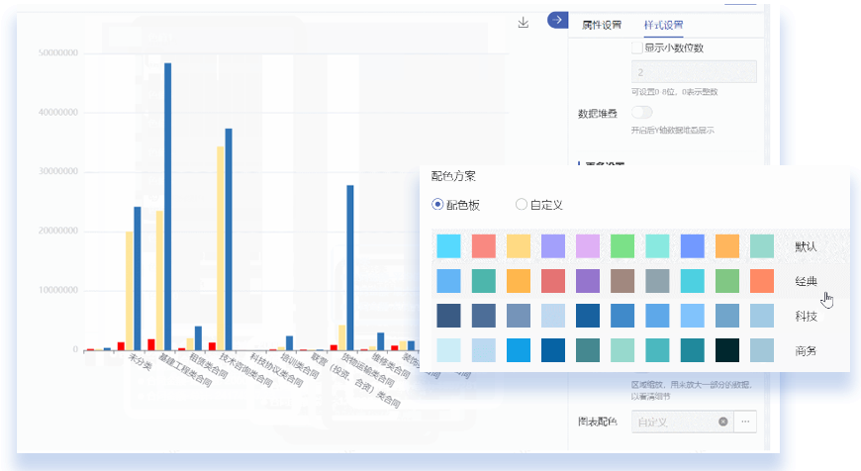Pick the light green swatch in 默认 row
The width and height of the screenshot is (861, 471).
click(622, 246)
